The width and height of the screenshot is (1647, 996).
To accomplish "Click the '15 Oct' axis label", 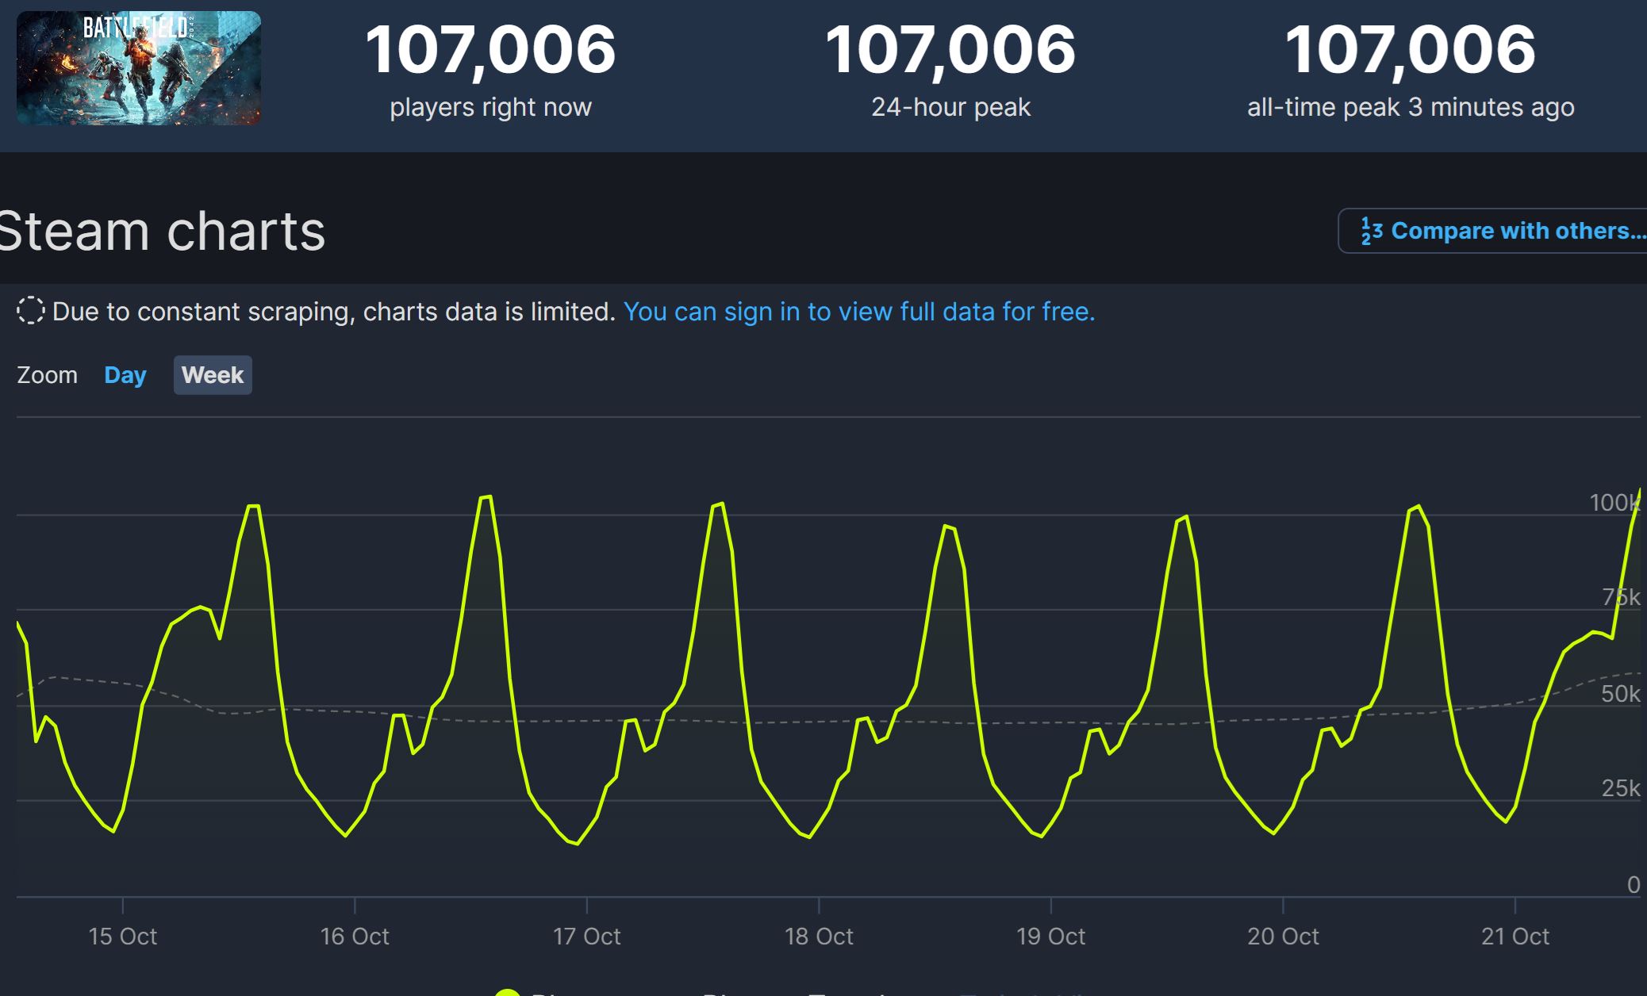I will 123,937.
